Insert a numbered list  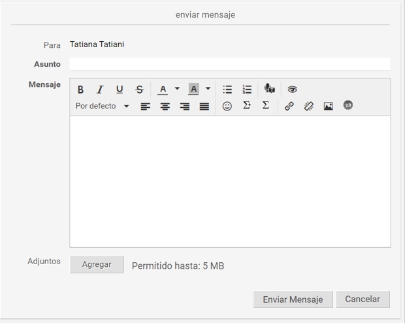pyautogui.click(x=247, y=90)
